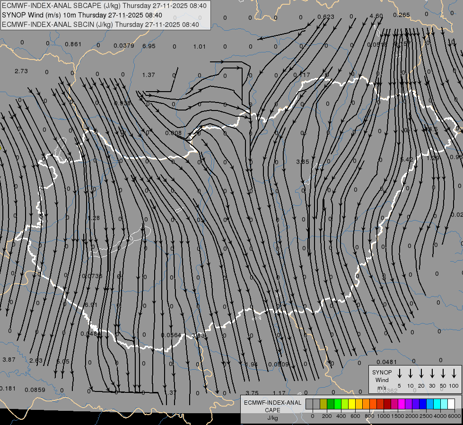
Task: Click the 20 m/s wind arrow symbol
Action: pyautogui.click(x=421, y=374)
